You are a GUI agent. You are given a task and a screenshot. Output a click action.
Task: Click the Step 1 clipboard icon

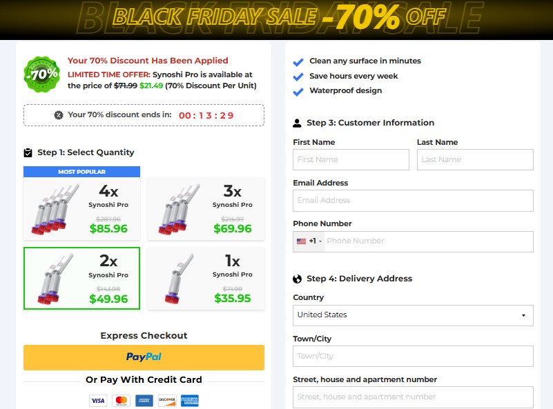(x=28, y=153)
